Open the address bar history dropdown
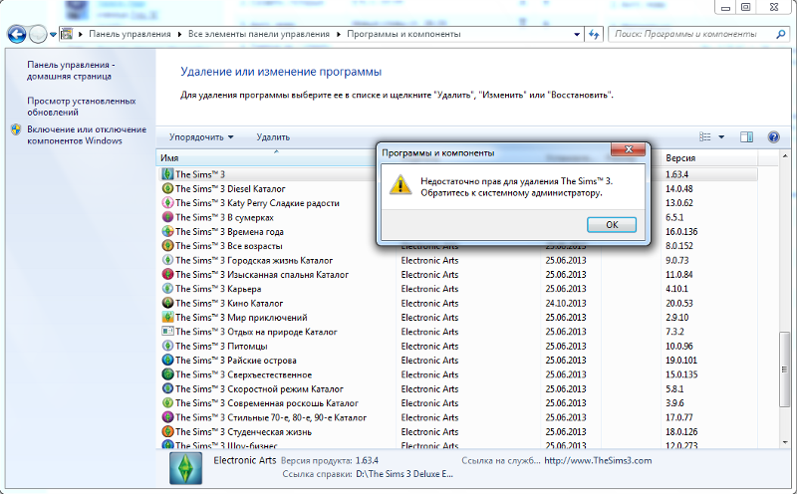The width and height of the screenshot is (797, 494). pyautogui.click(x=577, y=35)
